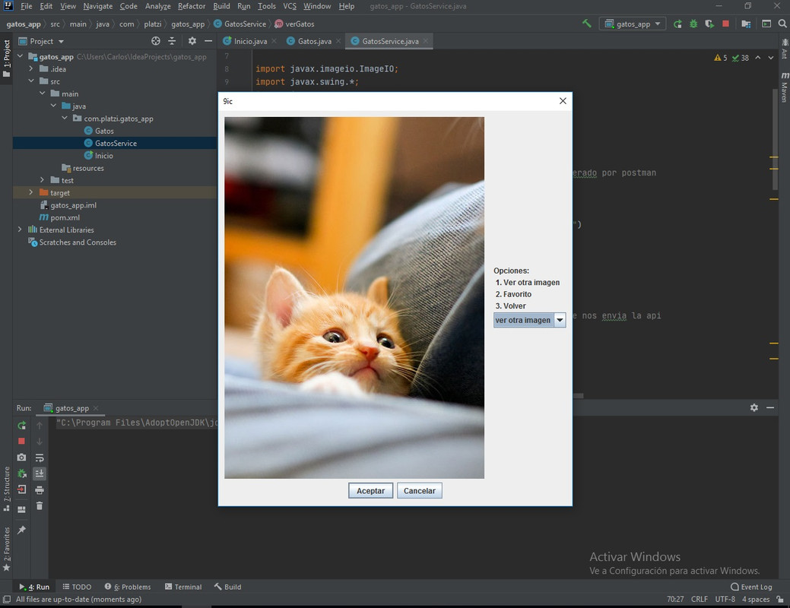790x608 pixels.
Task: Dump threads using camera icon
Action: coord(21,458)
